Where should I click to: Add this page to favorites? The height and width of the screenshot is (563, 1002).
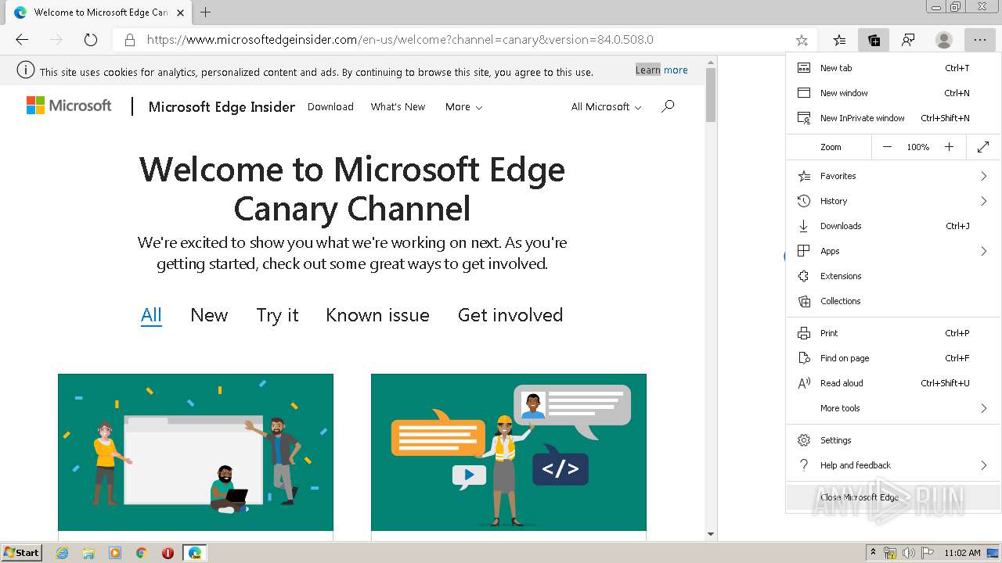(x=802, y=40)
